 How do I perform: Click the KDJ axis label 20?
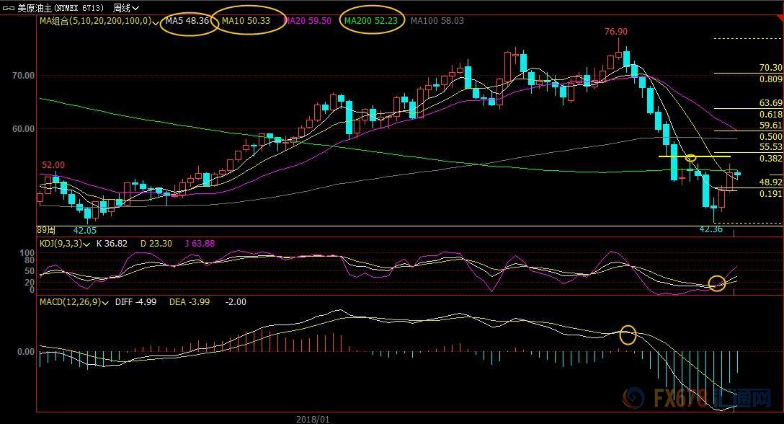click(x=30, y=283)
